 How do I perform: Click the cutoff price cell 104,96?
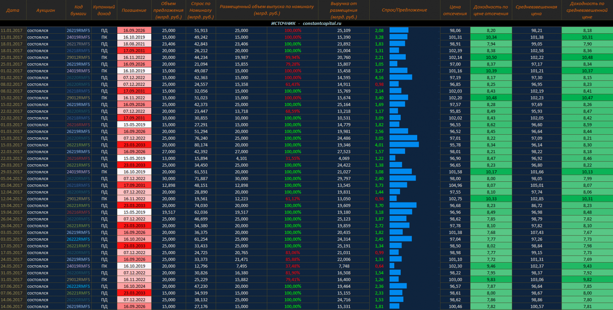(455, 185)
